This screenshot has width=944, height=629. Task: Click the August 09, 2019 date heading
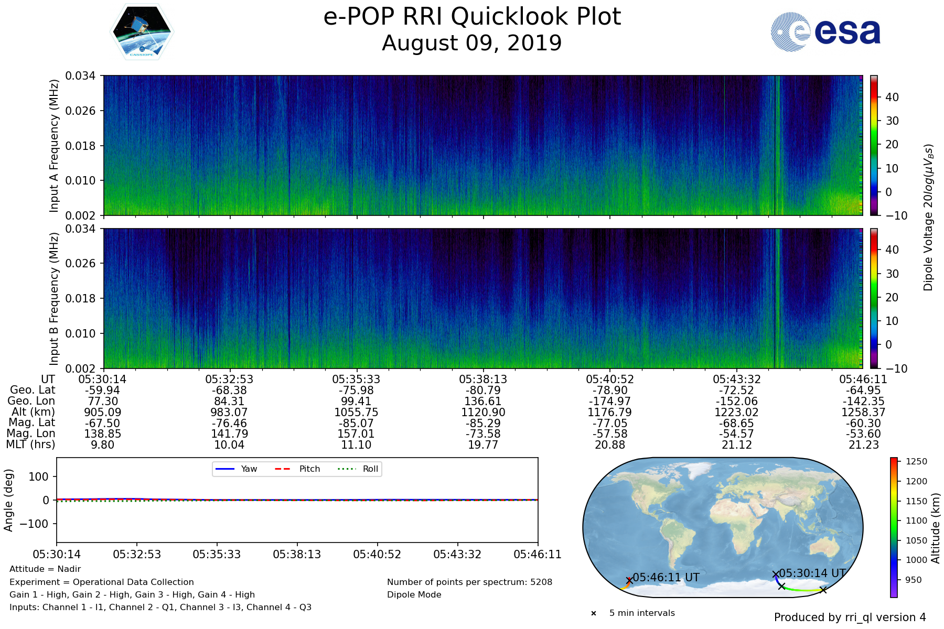coord(472,43)
